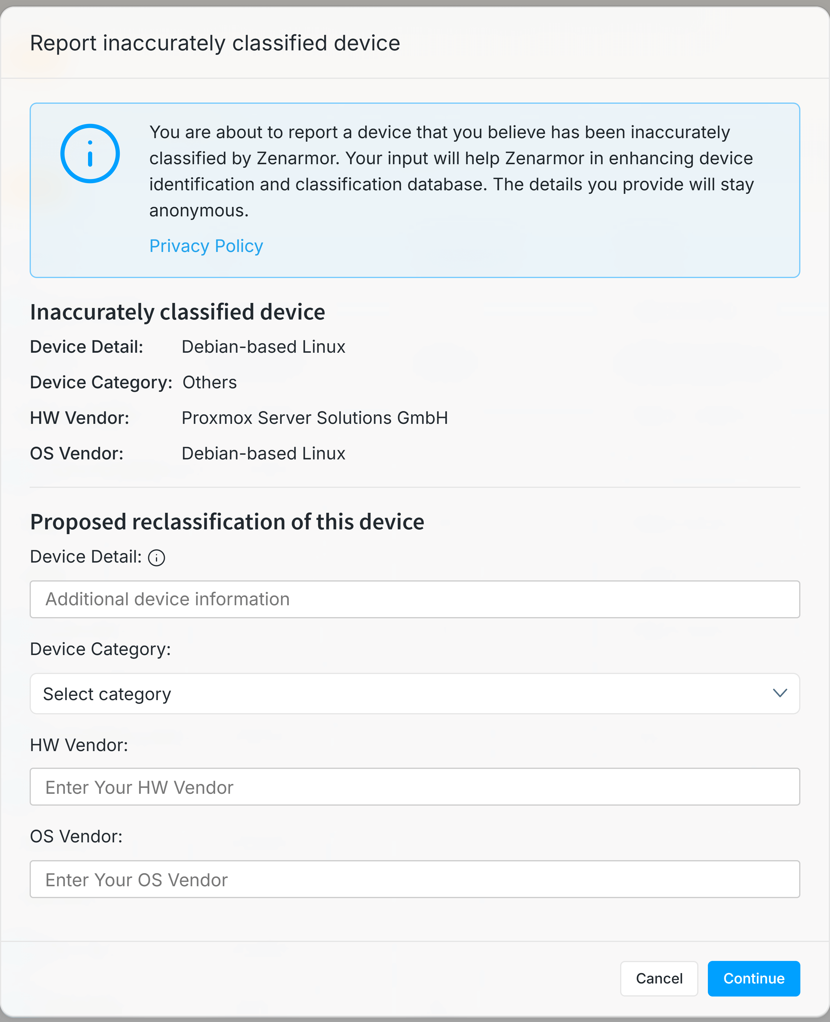This screenshot has width=830, height=1022.
Task: Click the Cancel button
Action: [x=659, y=978]
